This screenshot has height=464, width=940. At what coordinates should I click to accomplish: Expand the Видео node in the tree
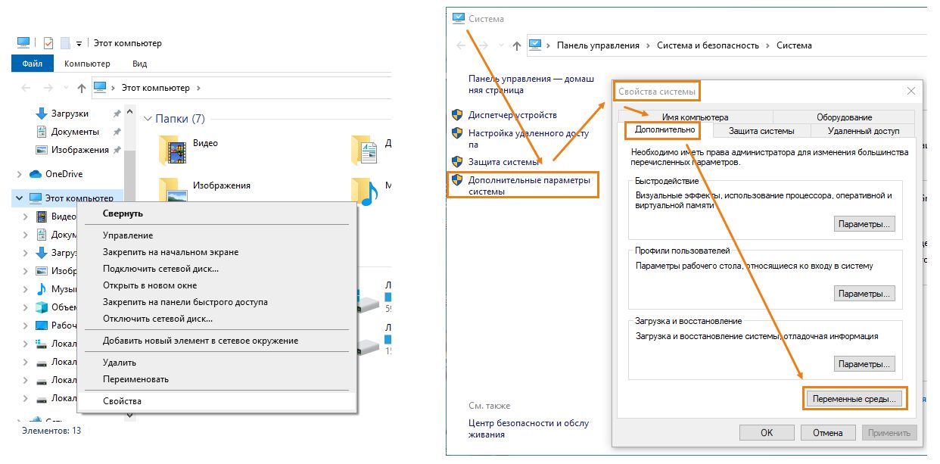(26, 216)
